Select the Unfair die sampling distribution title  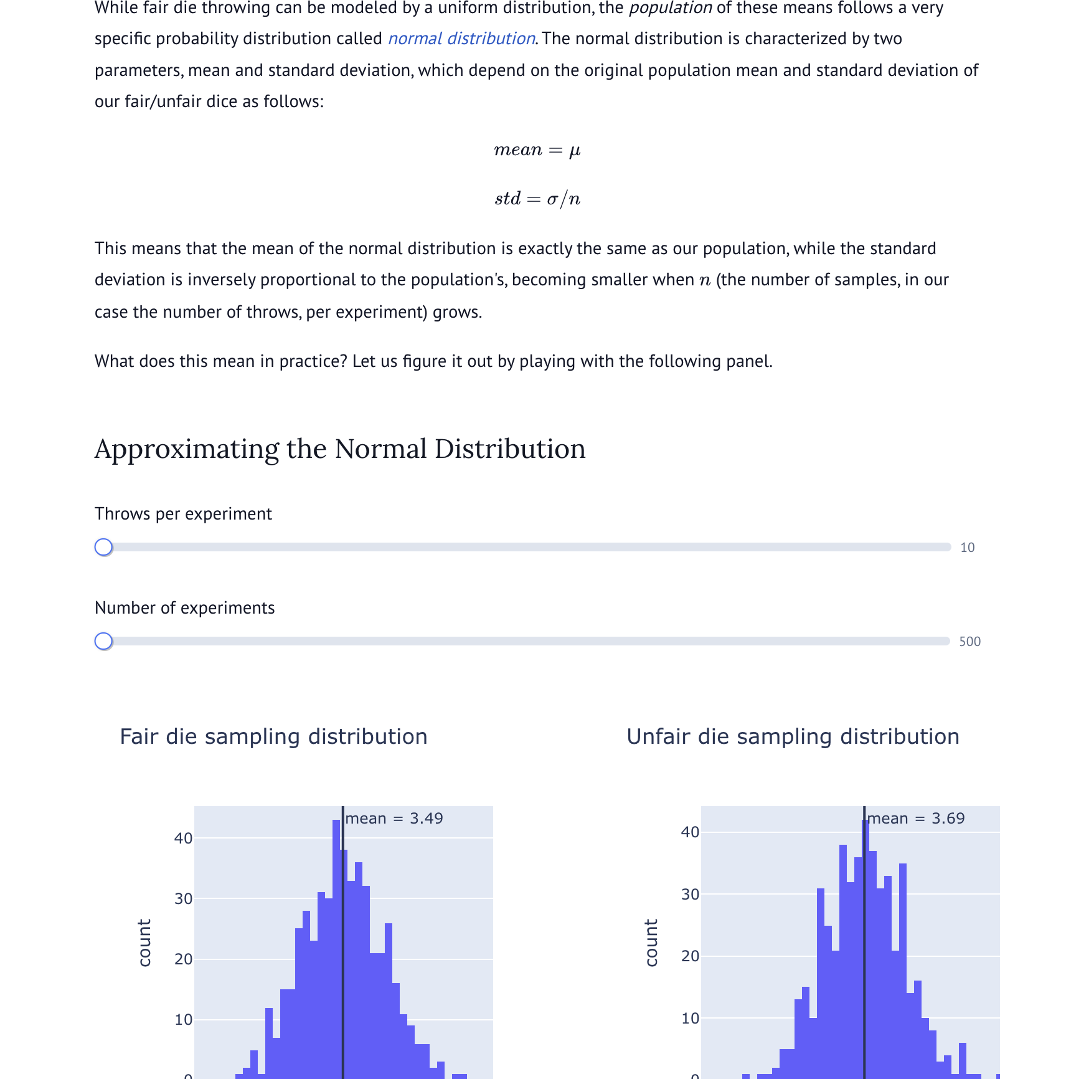pos(793,736)
